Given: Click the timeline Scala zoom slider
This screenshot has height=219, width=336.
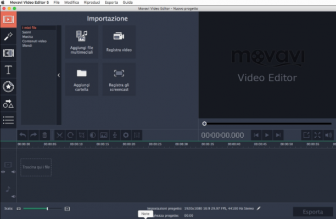Looking at the screenshot, I should (42, 209).
